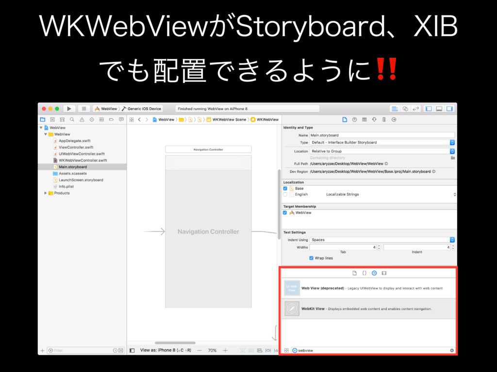Open the Issue navigator warning icon
The width and height of the screenshot is (497, 372).
click(82, 120)
